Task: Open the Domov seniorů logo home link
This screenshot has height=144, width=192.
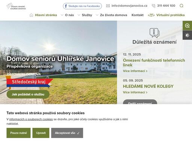Action: [16, 6]
